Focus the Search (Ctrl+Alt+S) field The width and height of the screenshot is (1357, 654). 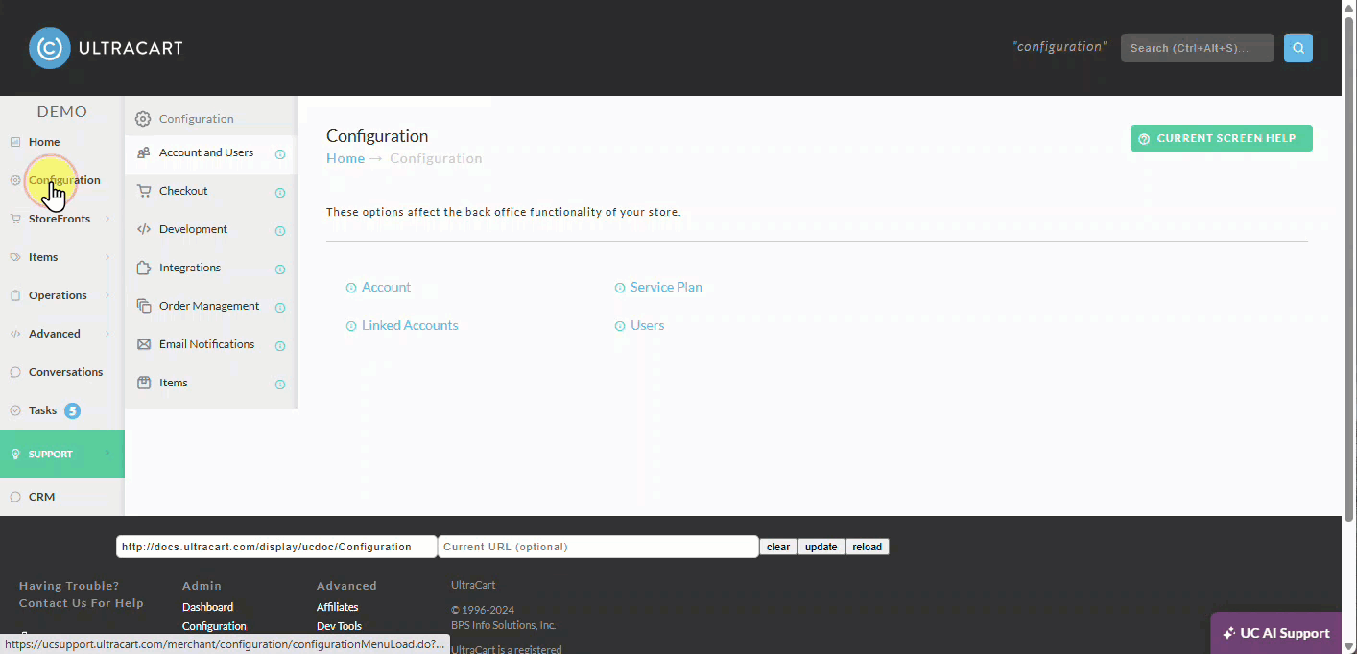pos(1197,48)
